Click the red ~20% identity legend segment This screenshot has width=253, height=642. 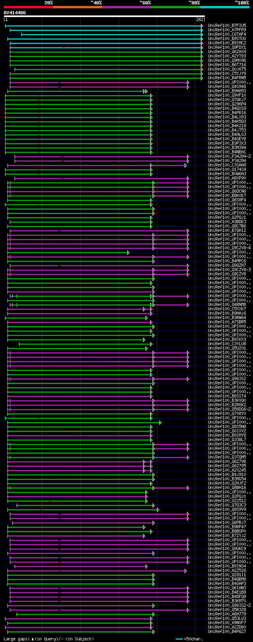(x=28, y=7)
